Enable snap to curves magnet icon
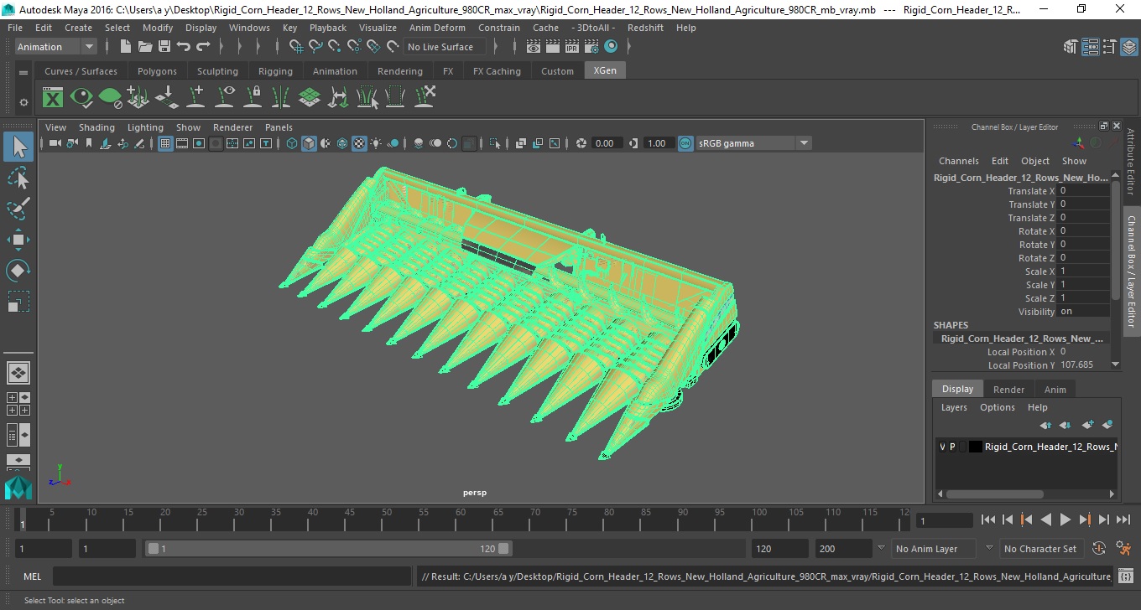Image resolution: width=1141 pixels, height=610 pixels. [x=315, y=47]
